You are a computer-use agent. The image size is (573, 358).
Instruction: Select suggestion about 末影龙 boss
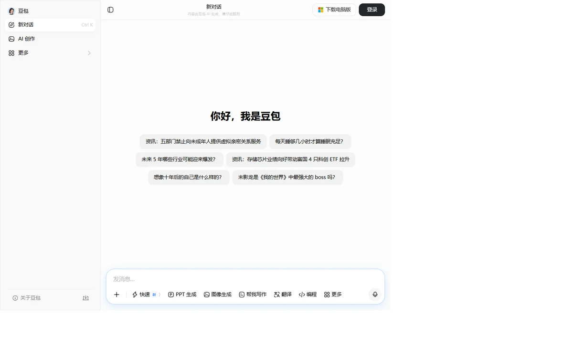click(287, 177)
